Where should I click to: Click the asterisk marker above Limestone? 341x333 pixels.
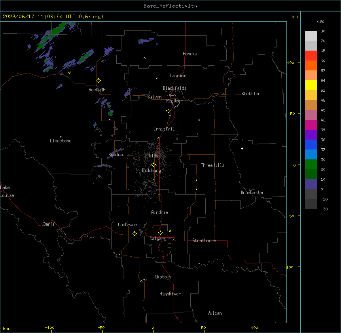coord(61,136)
